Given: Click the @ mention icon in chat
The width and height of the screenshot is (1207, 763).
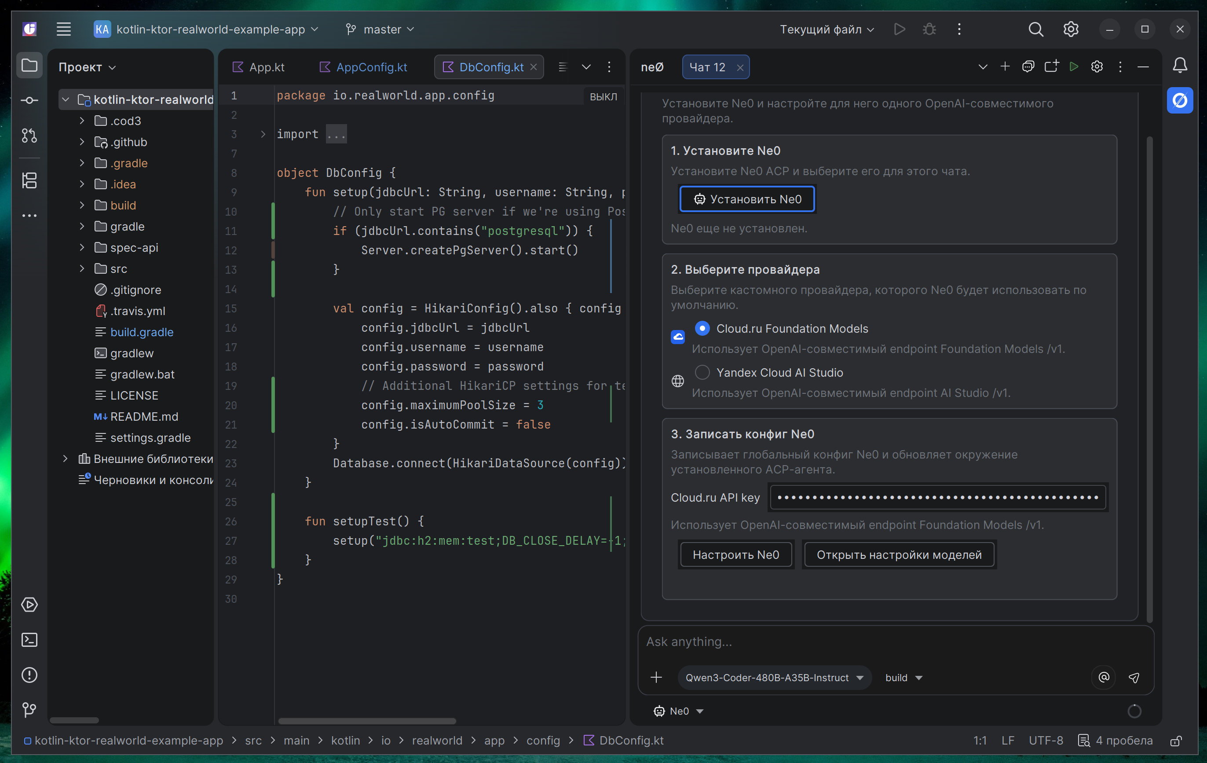Looking at the screenshot, I should 1103,678.
